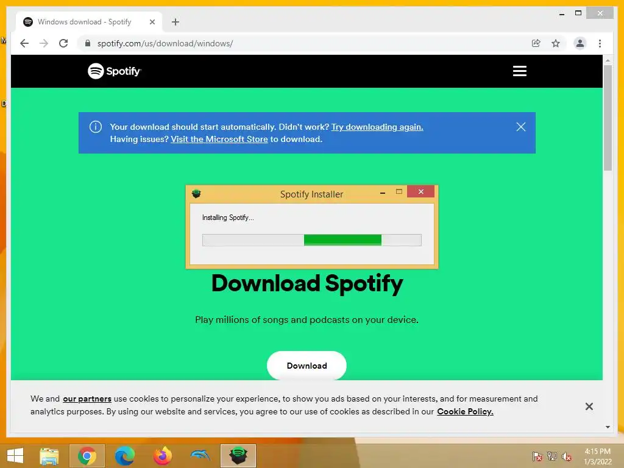Open the Windows Start button
Viewport: 624px width, 468px height.
pos(15,456)
